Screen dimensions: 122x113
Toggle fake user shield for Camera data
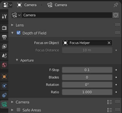116,15
